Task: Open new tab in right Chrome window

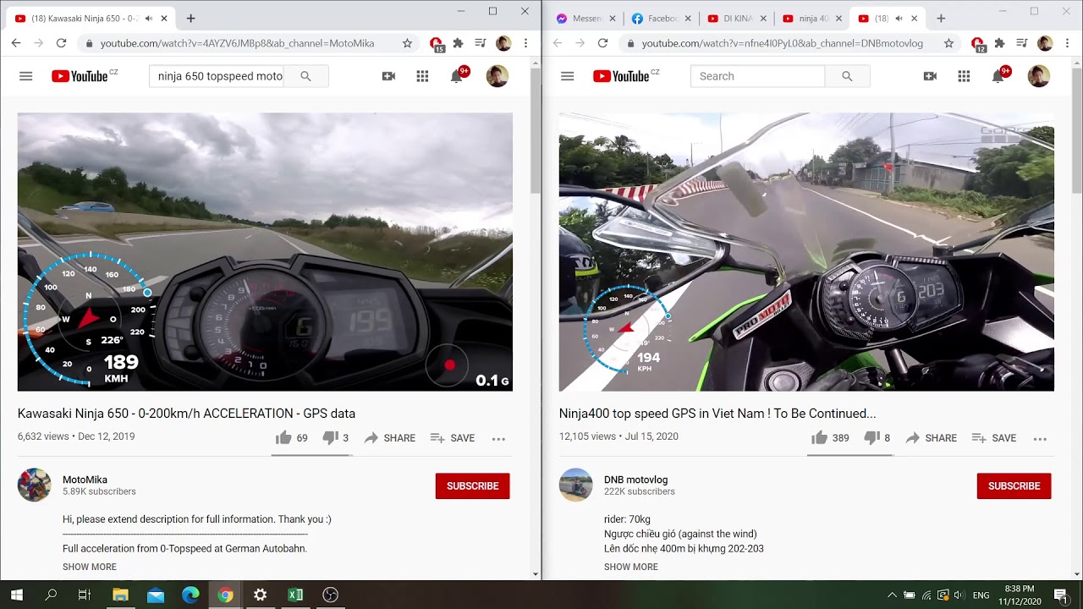Action: coord(940,19)
